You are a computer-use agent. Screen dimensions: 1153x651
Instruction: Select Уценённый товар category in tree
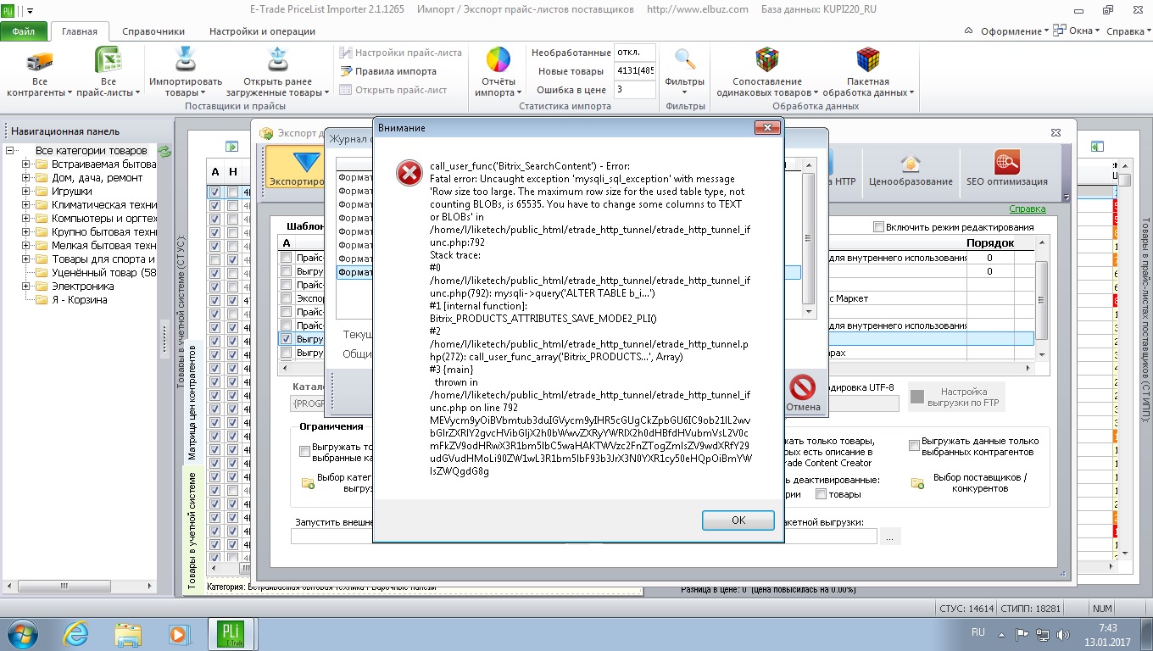[x=103, y=273]
